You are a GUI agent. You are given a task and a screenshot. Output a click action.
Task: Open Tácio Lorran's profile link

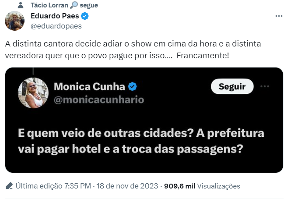pos(49,5)
